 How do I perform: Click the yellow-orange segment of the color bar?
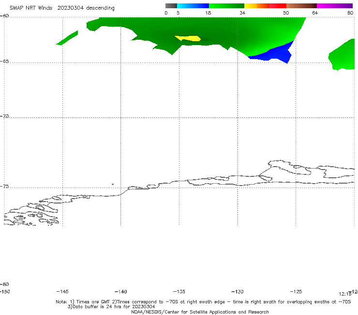(257, 6)
